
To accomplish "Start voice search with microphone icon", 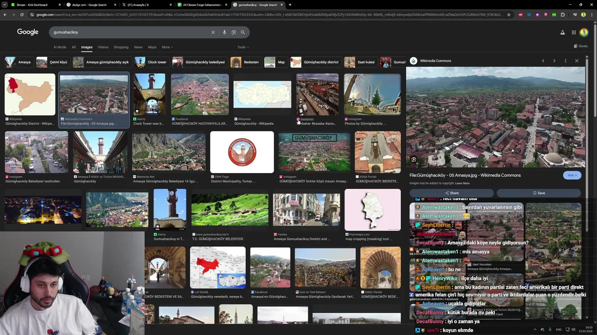I will [x=224, y=32].
